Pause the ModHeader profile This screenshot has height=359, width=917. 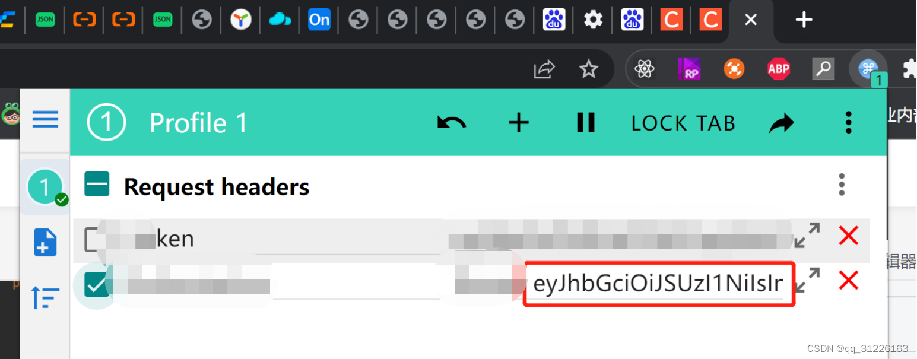coord(585,123)
